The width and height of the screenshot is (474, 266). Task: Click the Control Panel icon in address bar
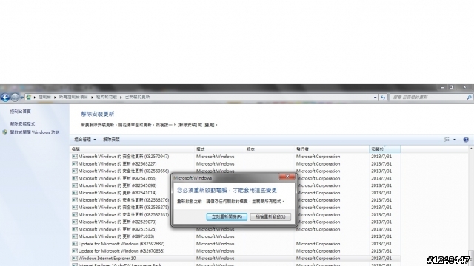[x=28, y=97]
